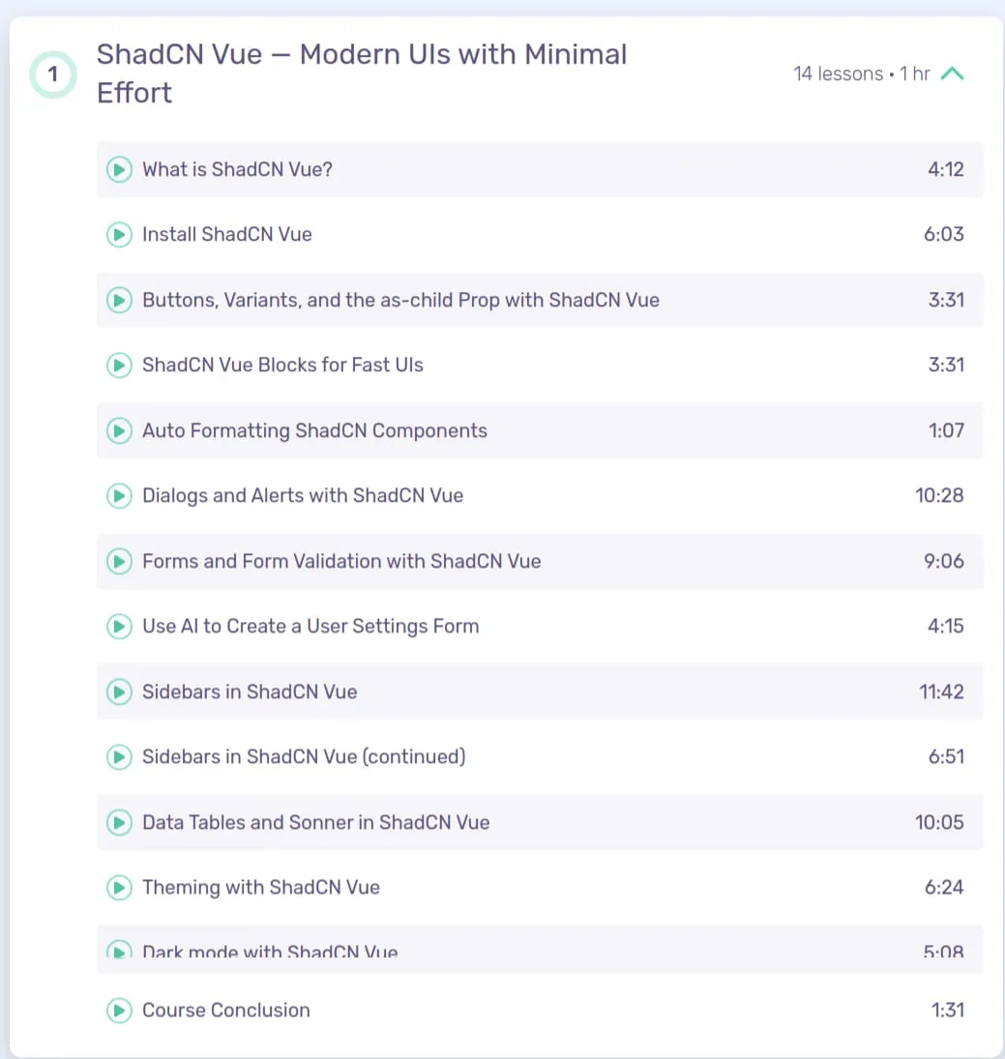Screen dimensions: 1005x1059
Task: Click play icon for Course Conclusion
Action: 120,1011
